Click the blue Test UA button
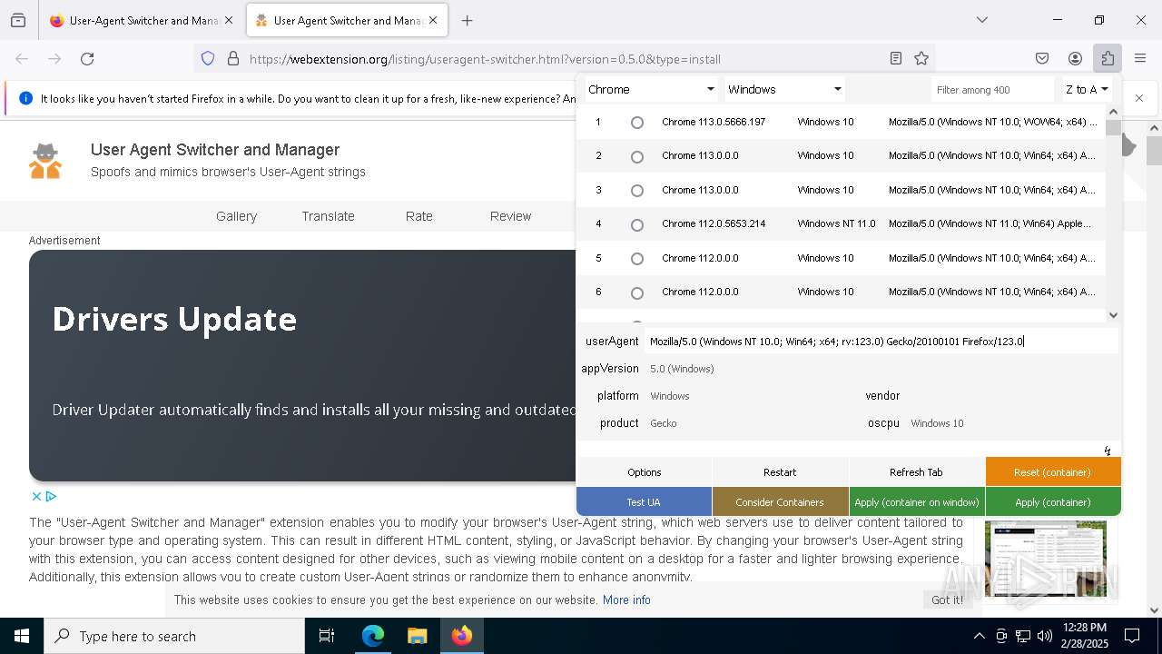The height and width of the screenshot is (654, 1162). click(644, 501)
